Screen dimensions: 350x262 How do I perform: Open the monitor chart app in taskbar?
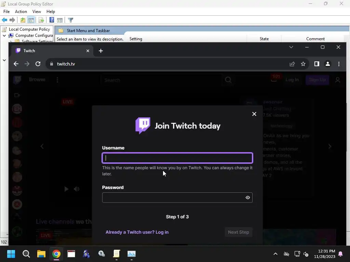(132, 254)
